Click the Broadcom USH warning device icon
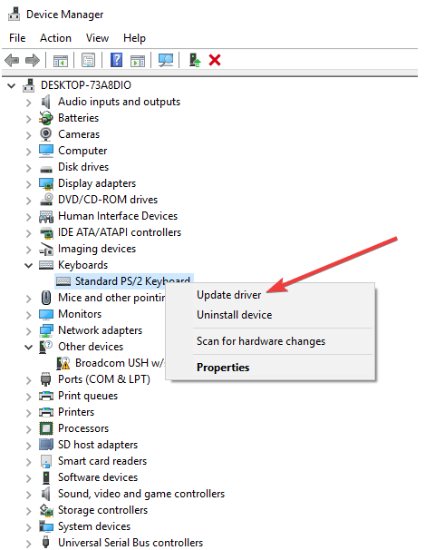The image size is (435, 550). 63,363
